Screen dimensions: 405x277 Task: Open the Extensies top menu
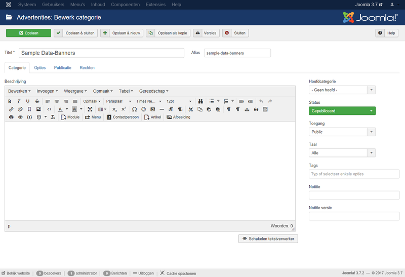click(x=155, y=5)
